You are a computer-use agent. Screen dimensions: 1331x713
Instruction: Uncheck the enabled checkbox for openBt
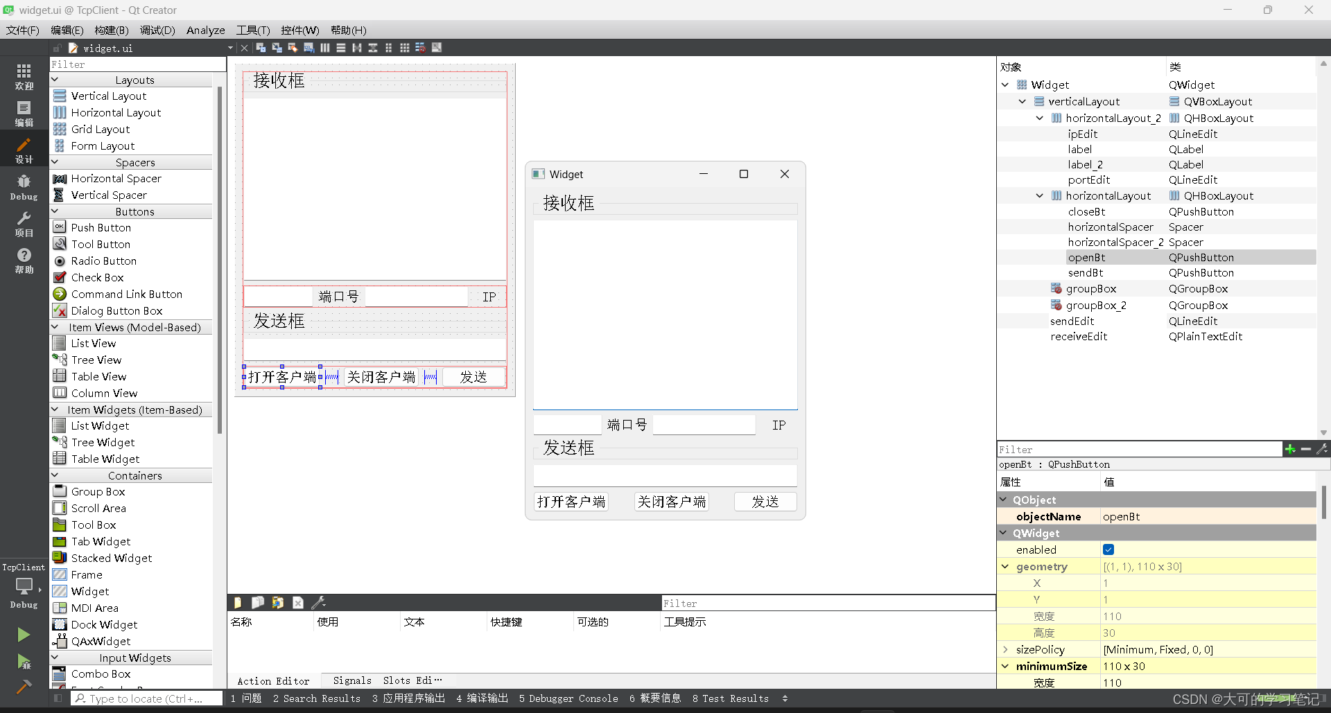point(1109,549)
